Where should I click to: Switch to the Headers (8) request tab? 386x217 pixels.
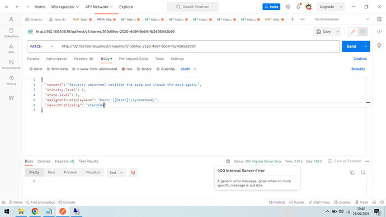pyautogui.click(x=84, y=59)
